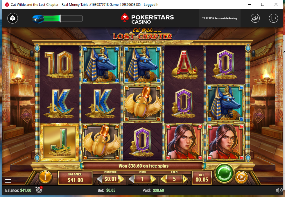Start autoplay with the orange play button

coord(241,177)
